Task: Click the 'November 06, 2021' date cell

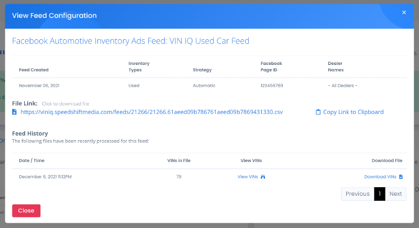Action: point(39,86)
